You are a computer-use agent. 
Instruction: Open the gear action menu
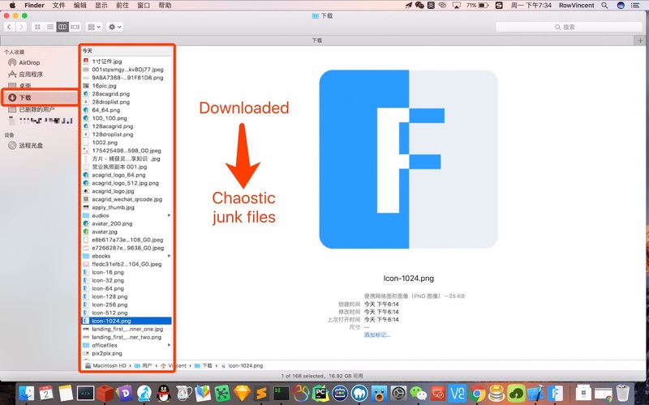[114, 27]
